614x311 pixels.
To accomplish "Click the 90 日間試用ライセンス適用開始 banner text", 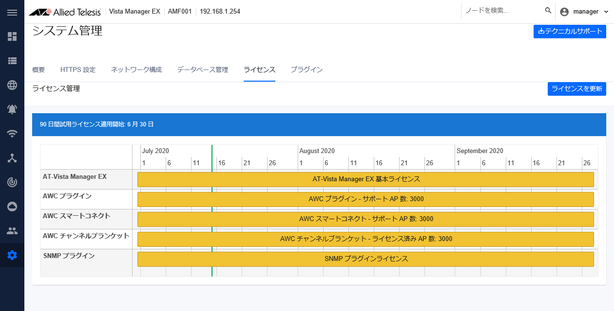I will point(97,124).
